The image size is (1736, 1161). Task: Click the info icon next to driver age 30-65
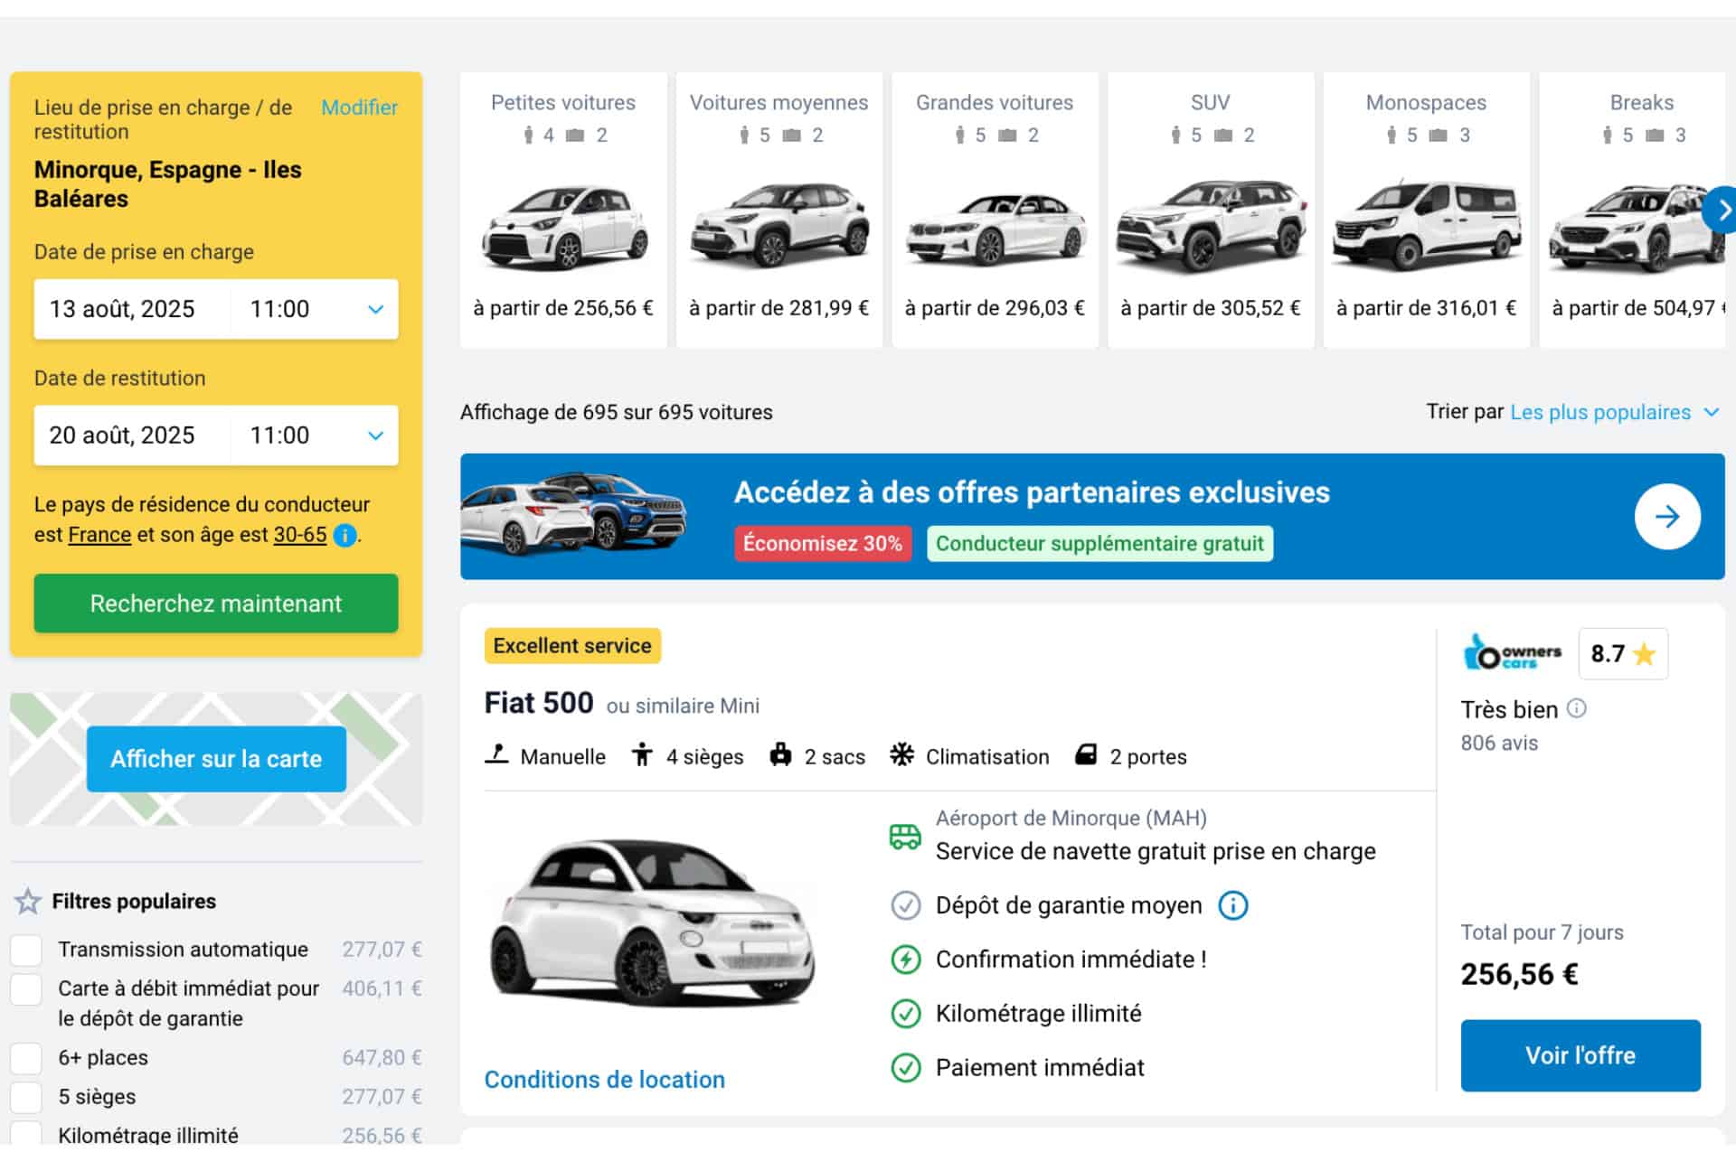pyautogui.click(x=344, y=536)
